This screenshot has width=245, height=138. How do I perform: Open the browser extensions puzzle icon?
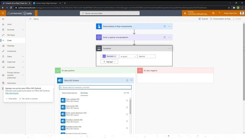pyautogui.click(x=234, y=8)
